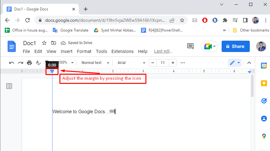Open the Google Docs home logo

[12, 46]
